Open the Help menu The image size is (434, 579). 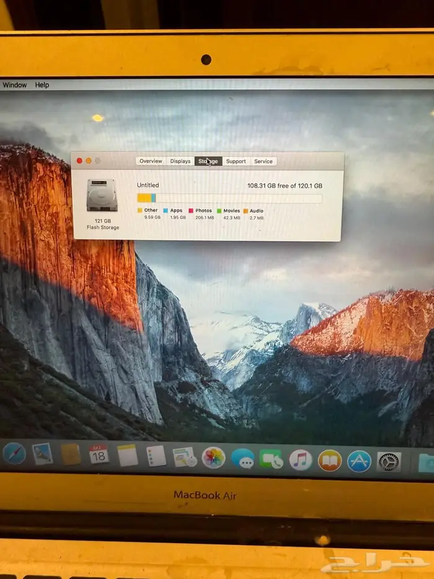[42, 85]
